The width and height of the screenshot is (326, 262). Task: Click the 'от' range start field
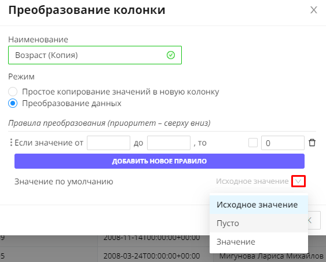[x=108, y=143]
